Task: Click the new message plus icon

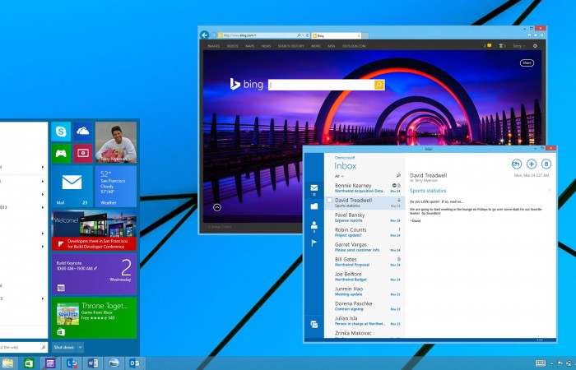Action: click(532, 164)
